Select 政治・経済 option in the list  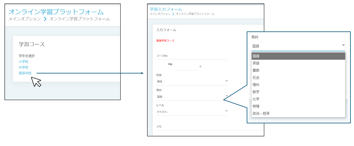pyautogui.click(x=299, y=113)
